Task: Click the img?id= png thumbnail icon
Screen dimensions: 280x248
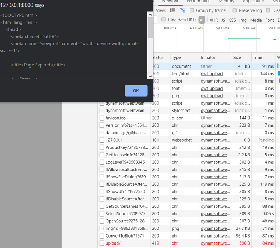Action: (x=101, y=228)
